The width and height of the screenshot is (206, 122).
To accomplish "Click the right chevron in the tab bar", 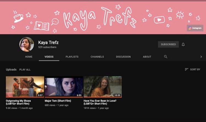I will (201, 57).
